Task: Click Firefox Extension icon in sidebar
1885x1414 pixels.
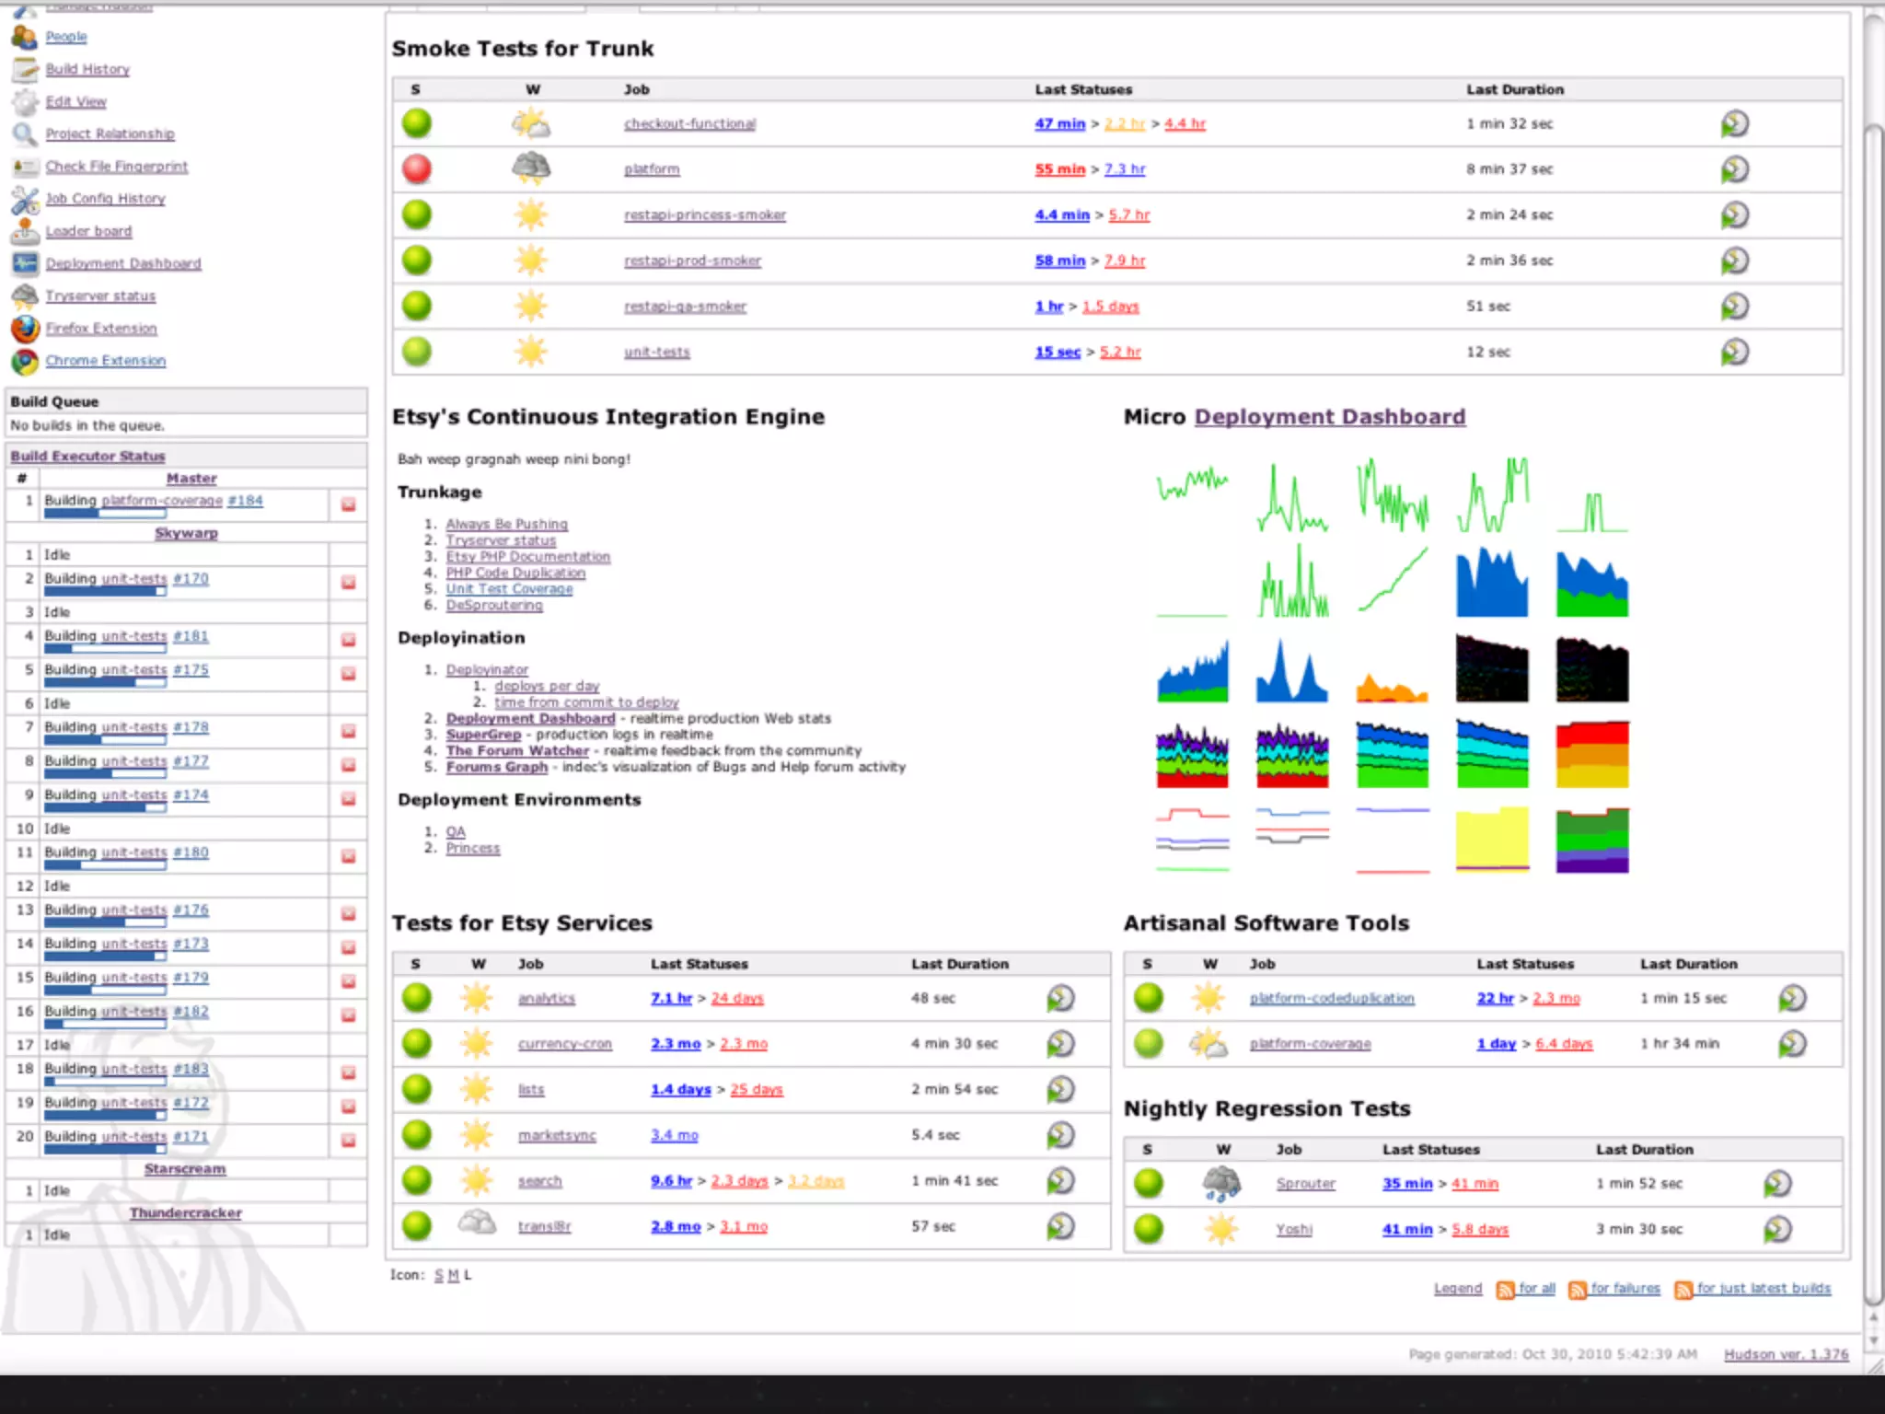Action: tap(25, 329)
